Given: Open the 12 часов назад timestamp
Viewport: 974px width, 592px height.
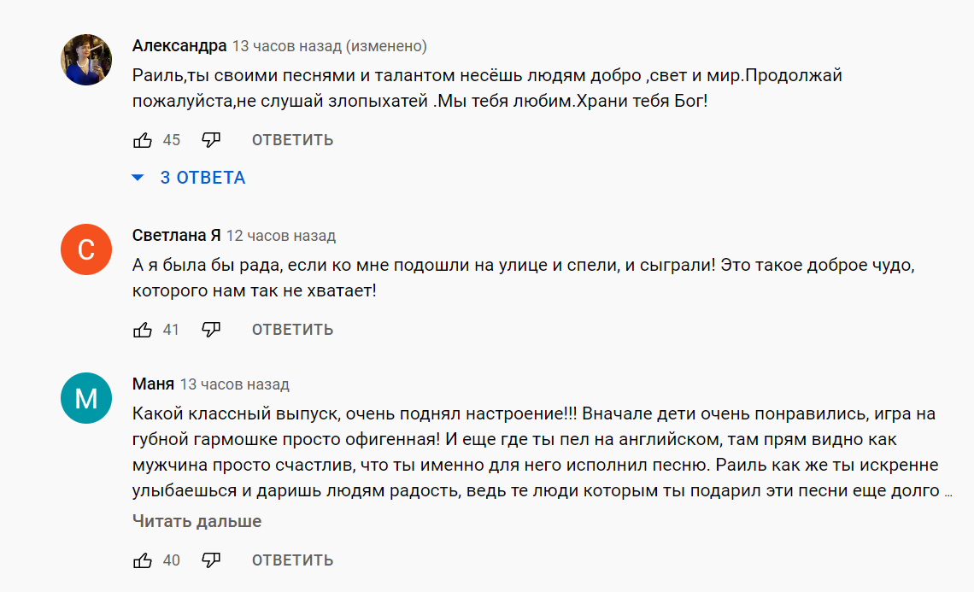Looking at the screenshot, I should [x=281, y=236].
